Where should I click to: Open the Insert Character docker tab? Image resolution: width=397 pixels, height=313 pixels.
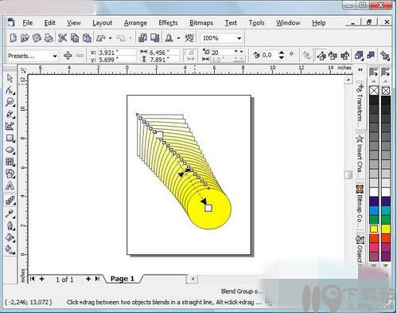[360, 156]
